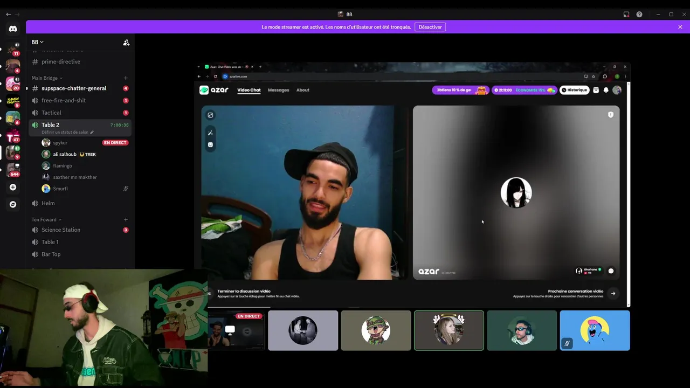Dismiss the streamer mode banner
The width and height of the screenshot is (690, 388).
point(680,27)
